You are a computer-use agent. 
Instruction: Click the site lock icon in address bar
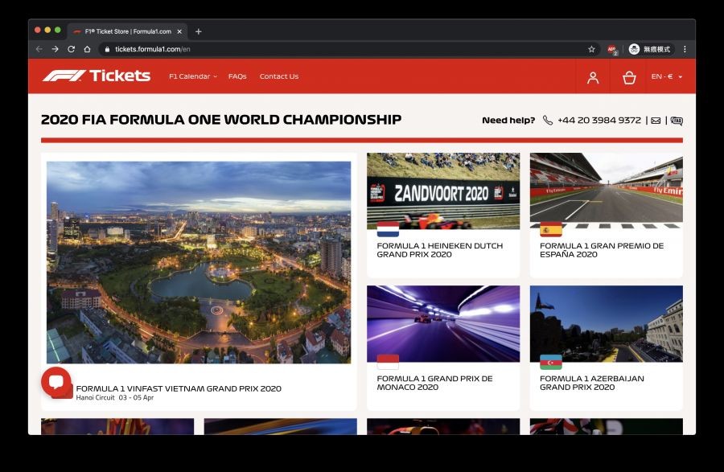coord(107,49)
